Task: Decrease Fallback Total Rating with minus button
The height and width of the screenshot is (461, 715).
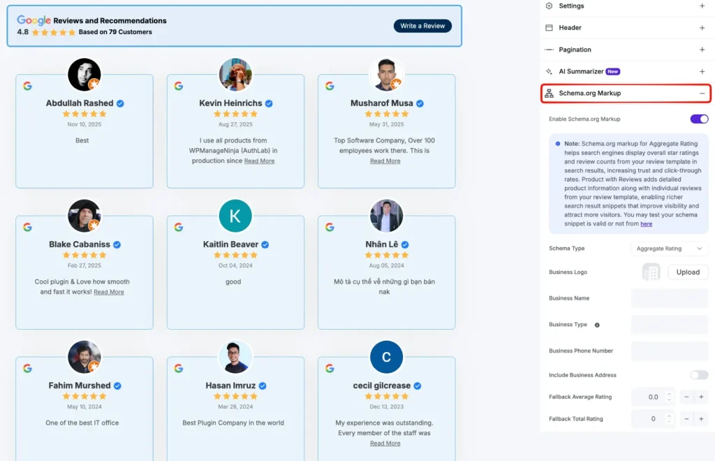Action: pyautogui.click(x=686, y=418)
